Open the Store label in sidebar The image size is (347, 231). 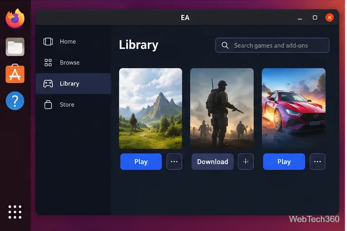pos(67,104)
